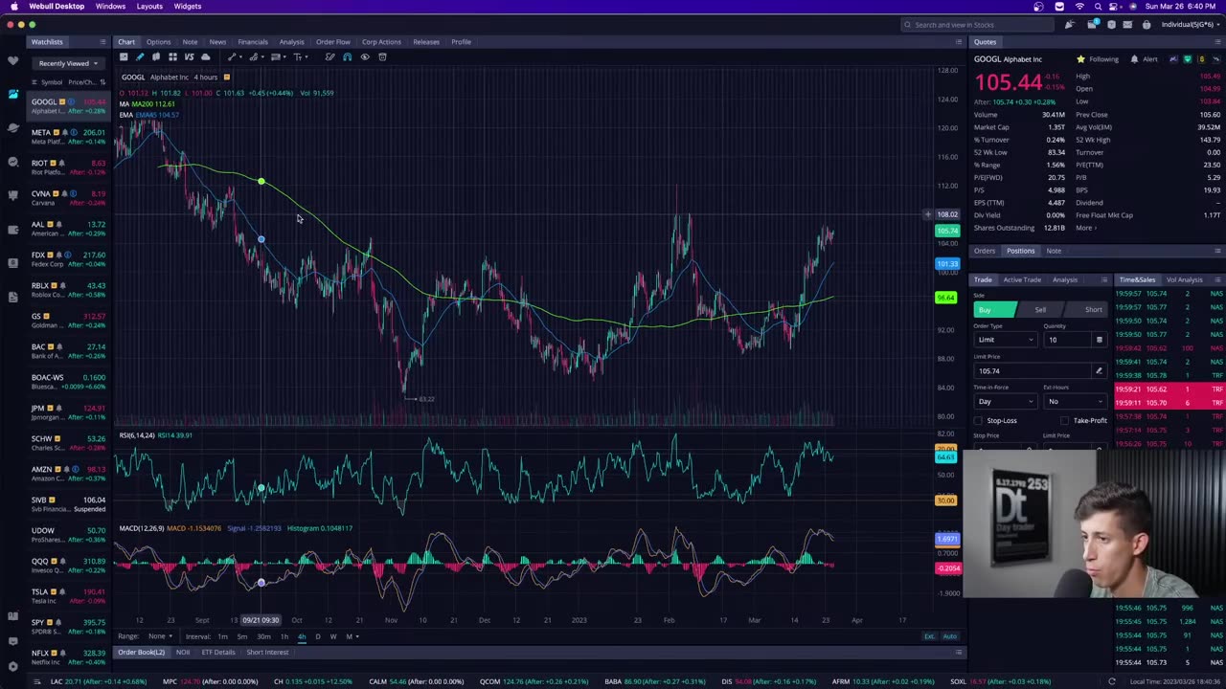Viewport: 1226px width, 689px height.
Task: Open the Widgets menu
Action: (188, 6)
